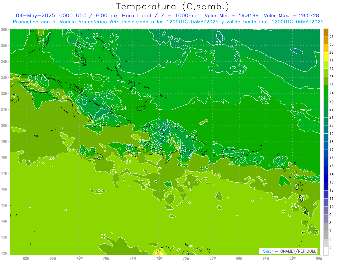Click the '16N' latitude axis label
The width and height of the screenshot is (339, 262).
tap(4, 189)
